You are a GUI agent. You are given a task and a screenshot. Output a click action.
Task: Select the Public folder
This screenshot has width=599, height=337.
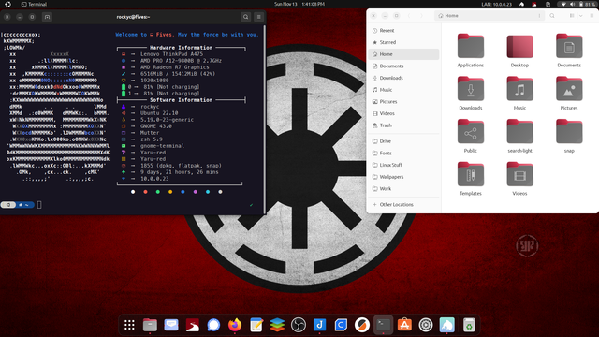471,137
